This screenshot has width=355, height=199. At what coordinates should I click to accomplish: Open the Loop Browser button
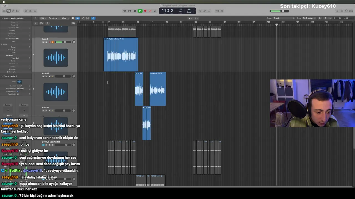[347, 11]
